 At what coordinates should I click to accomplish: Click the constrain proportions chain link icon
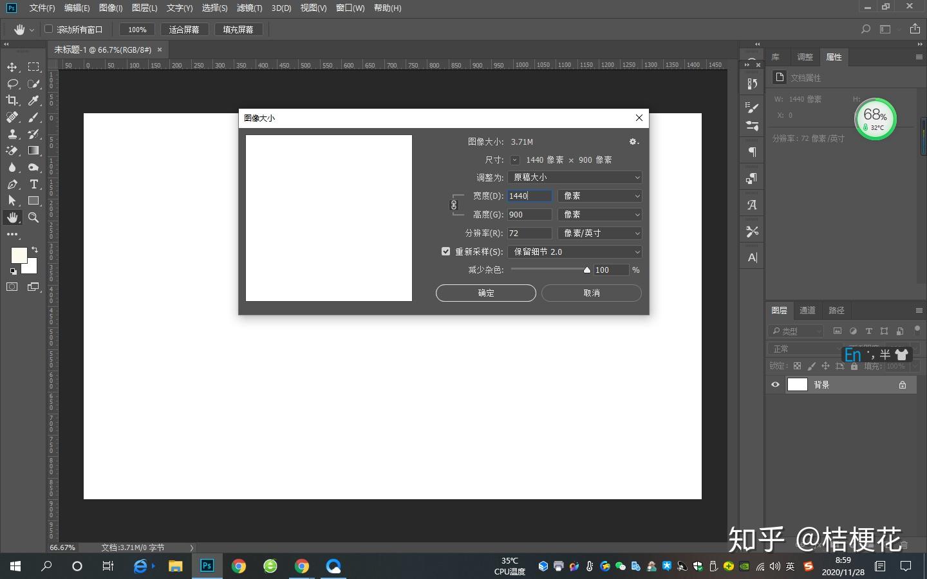tap(454, 205)
